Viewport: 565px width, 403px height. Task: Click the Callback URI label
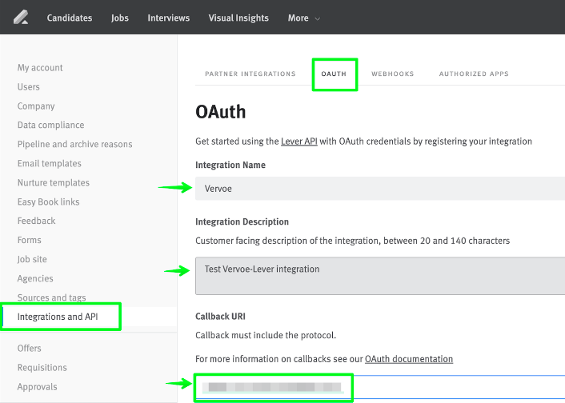coord(220,316)
